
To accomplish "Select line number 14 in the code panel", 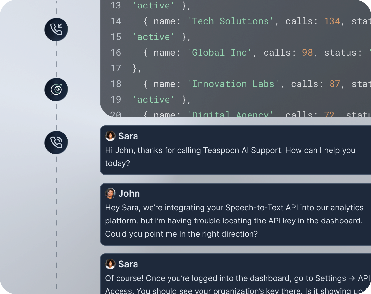I will (116, 21).
